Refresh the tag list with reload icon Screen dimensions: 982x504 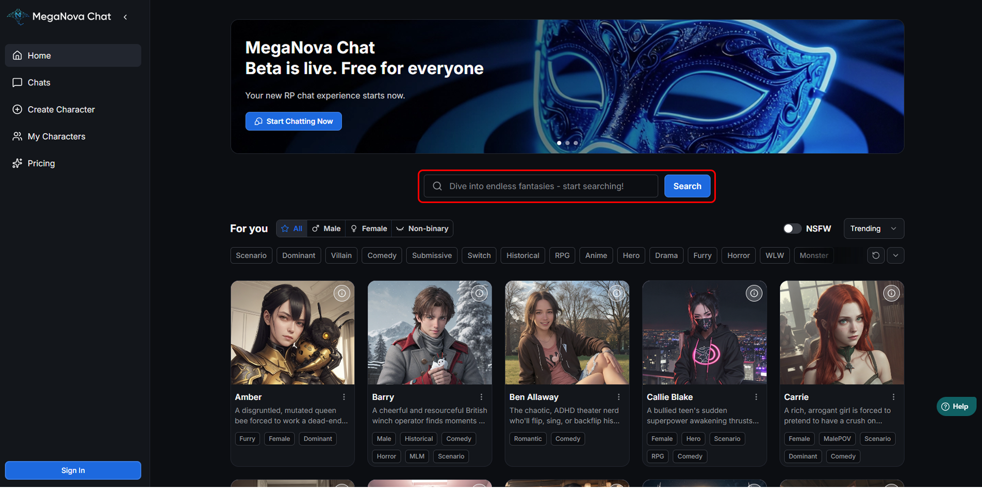pos(875,256)
